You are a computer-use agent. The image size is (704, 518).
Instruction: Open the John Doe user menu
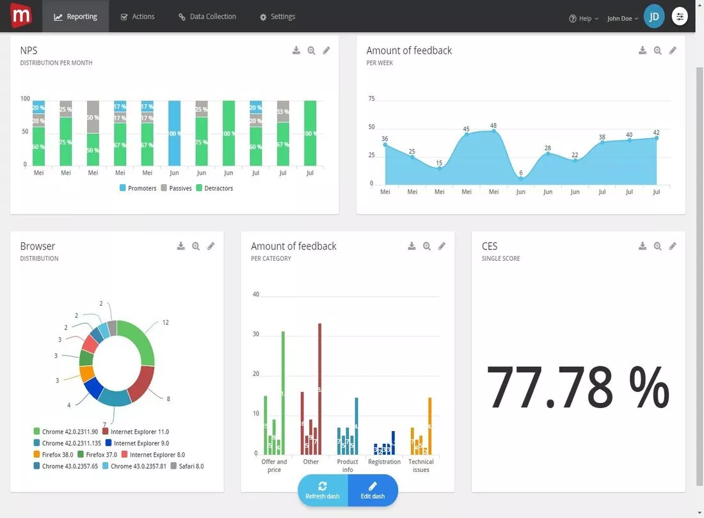tap(622, 19)
